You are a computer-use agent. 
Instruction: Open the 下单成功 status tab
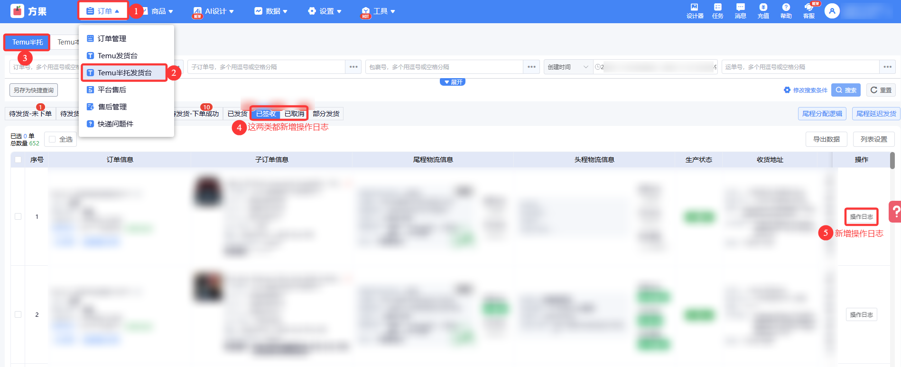click(x=198, y=114)
